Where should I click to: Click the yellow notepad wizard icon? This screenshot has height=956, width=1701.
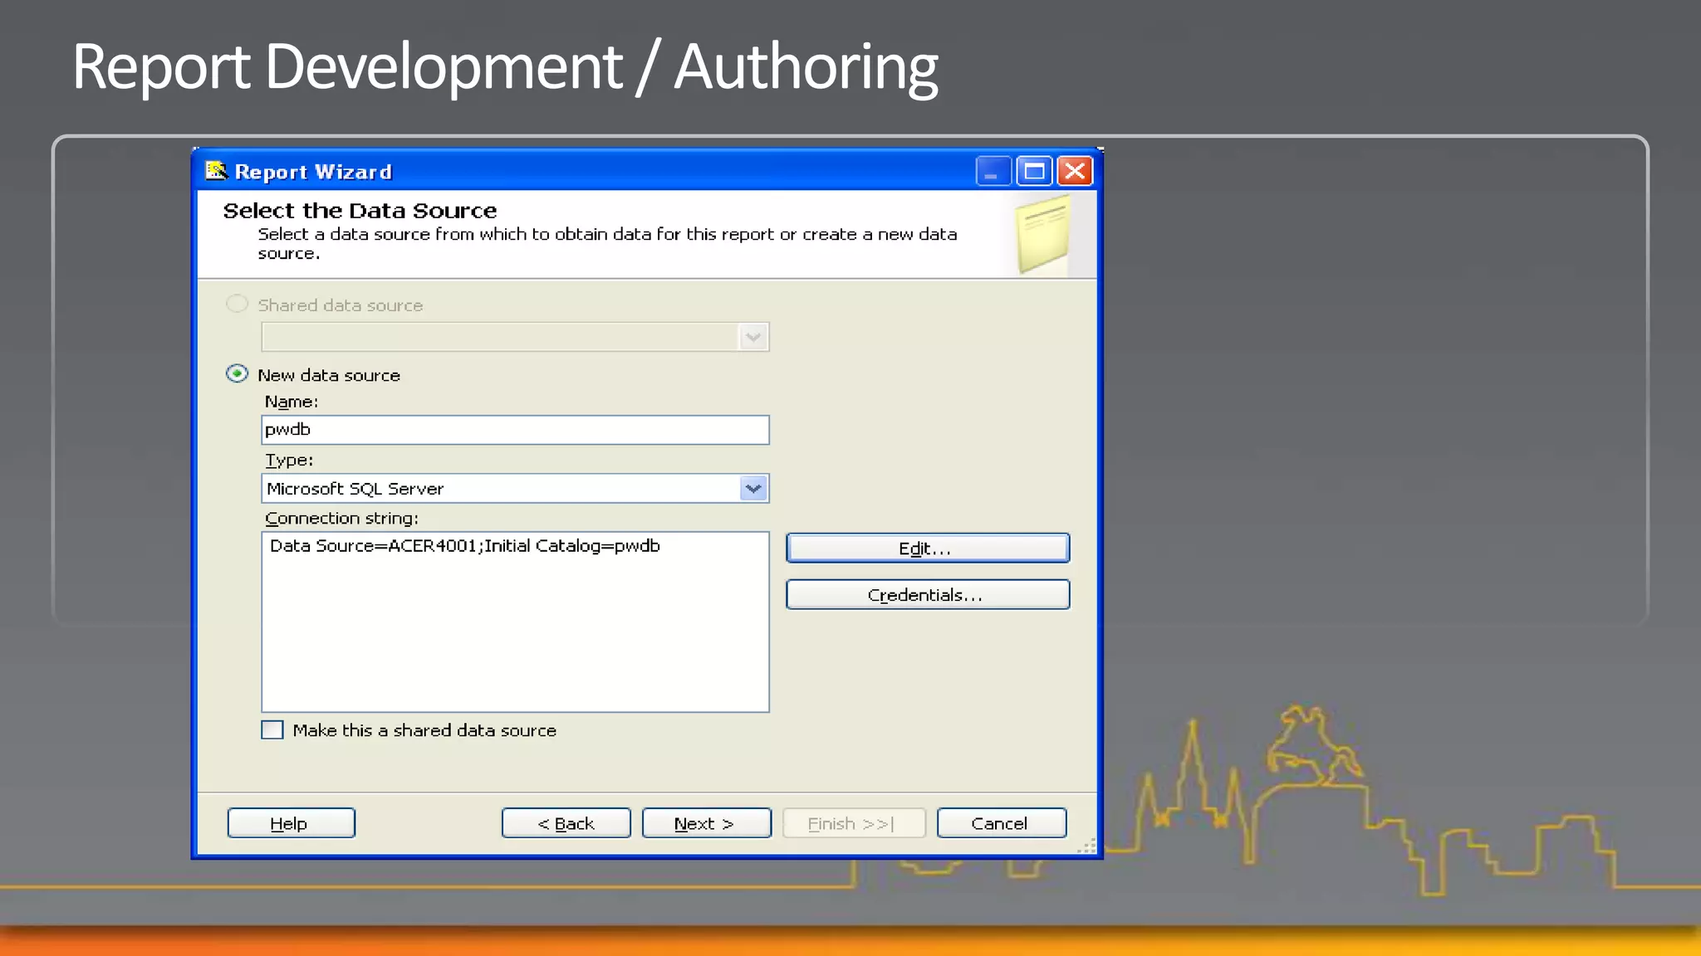(x=1043, y=234)
